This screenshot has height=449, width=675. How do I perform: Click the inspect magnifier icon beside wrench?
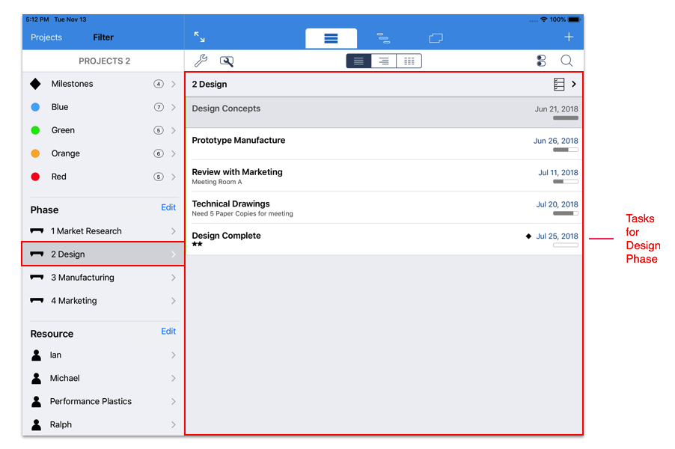[226, 61]
